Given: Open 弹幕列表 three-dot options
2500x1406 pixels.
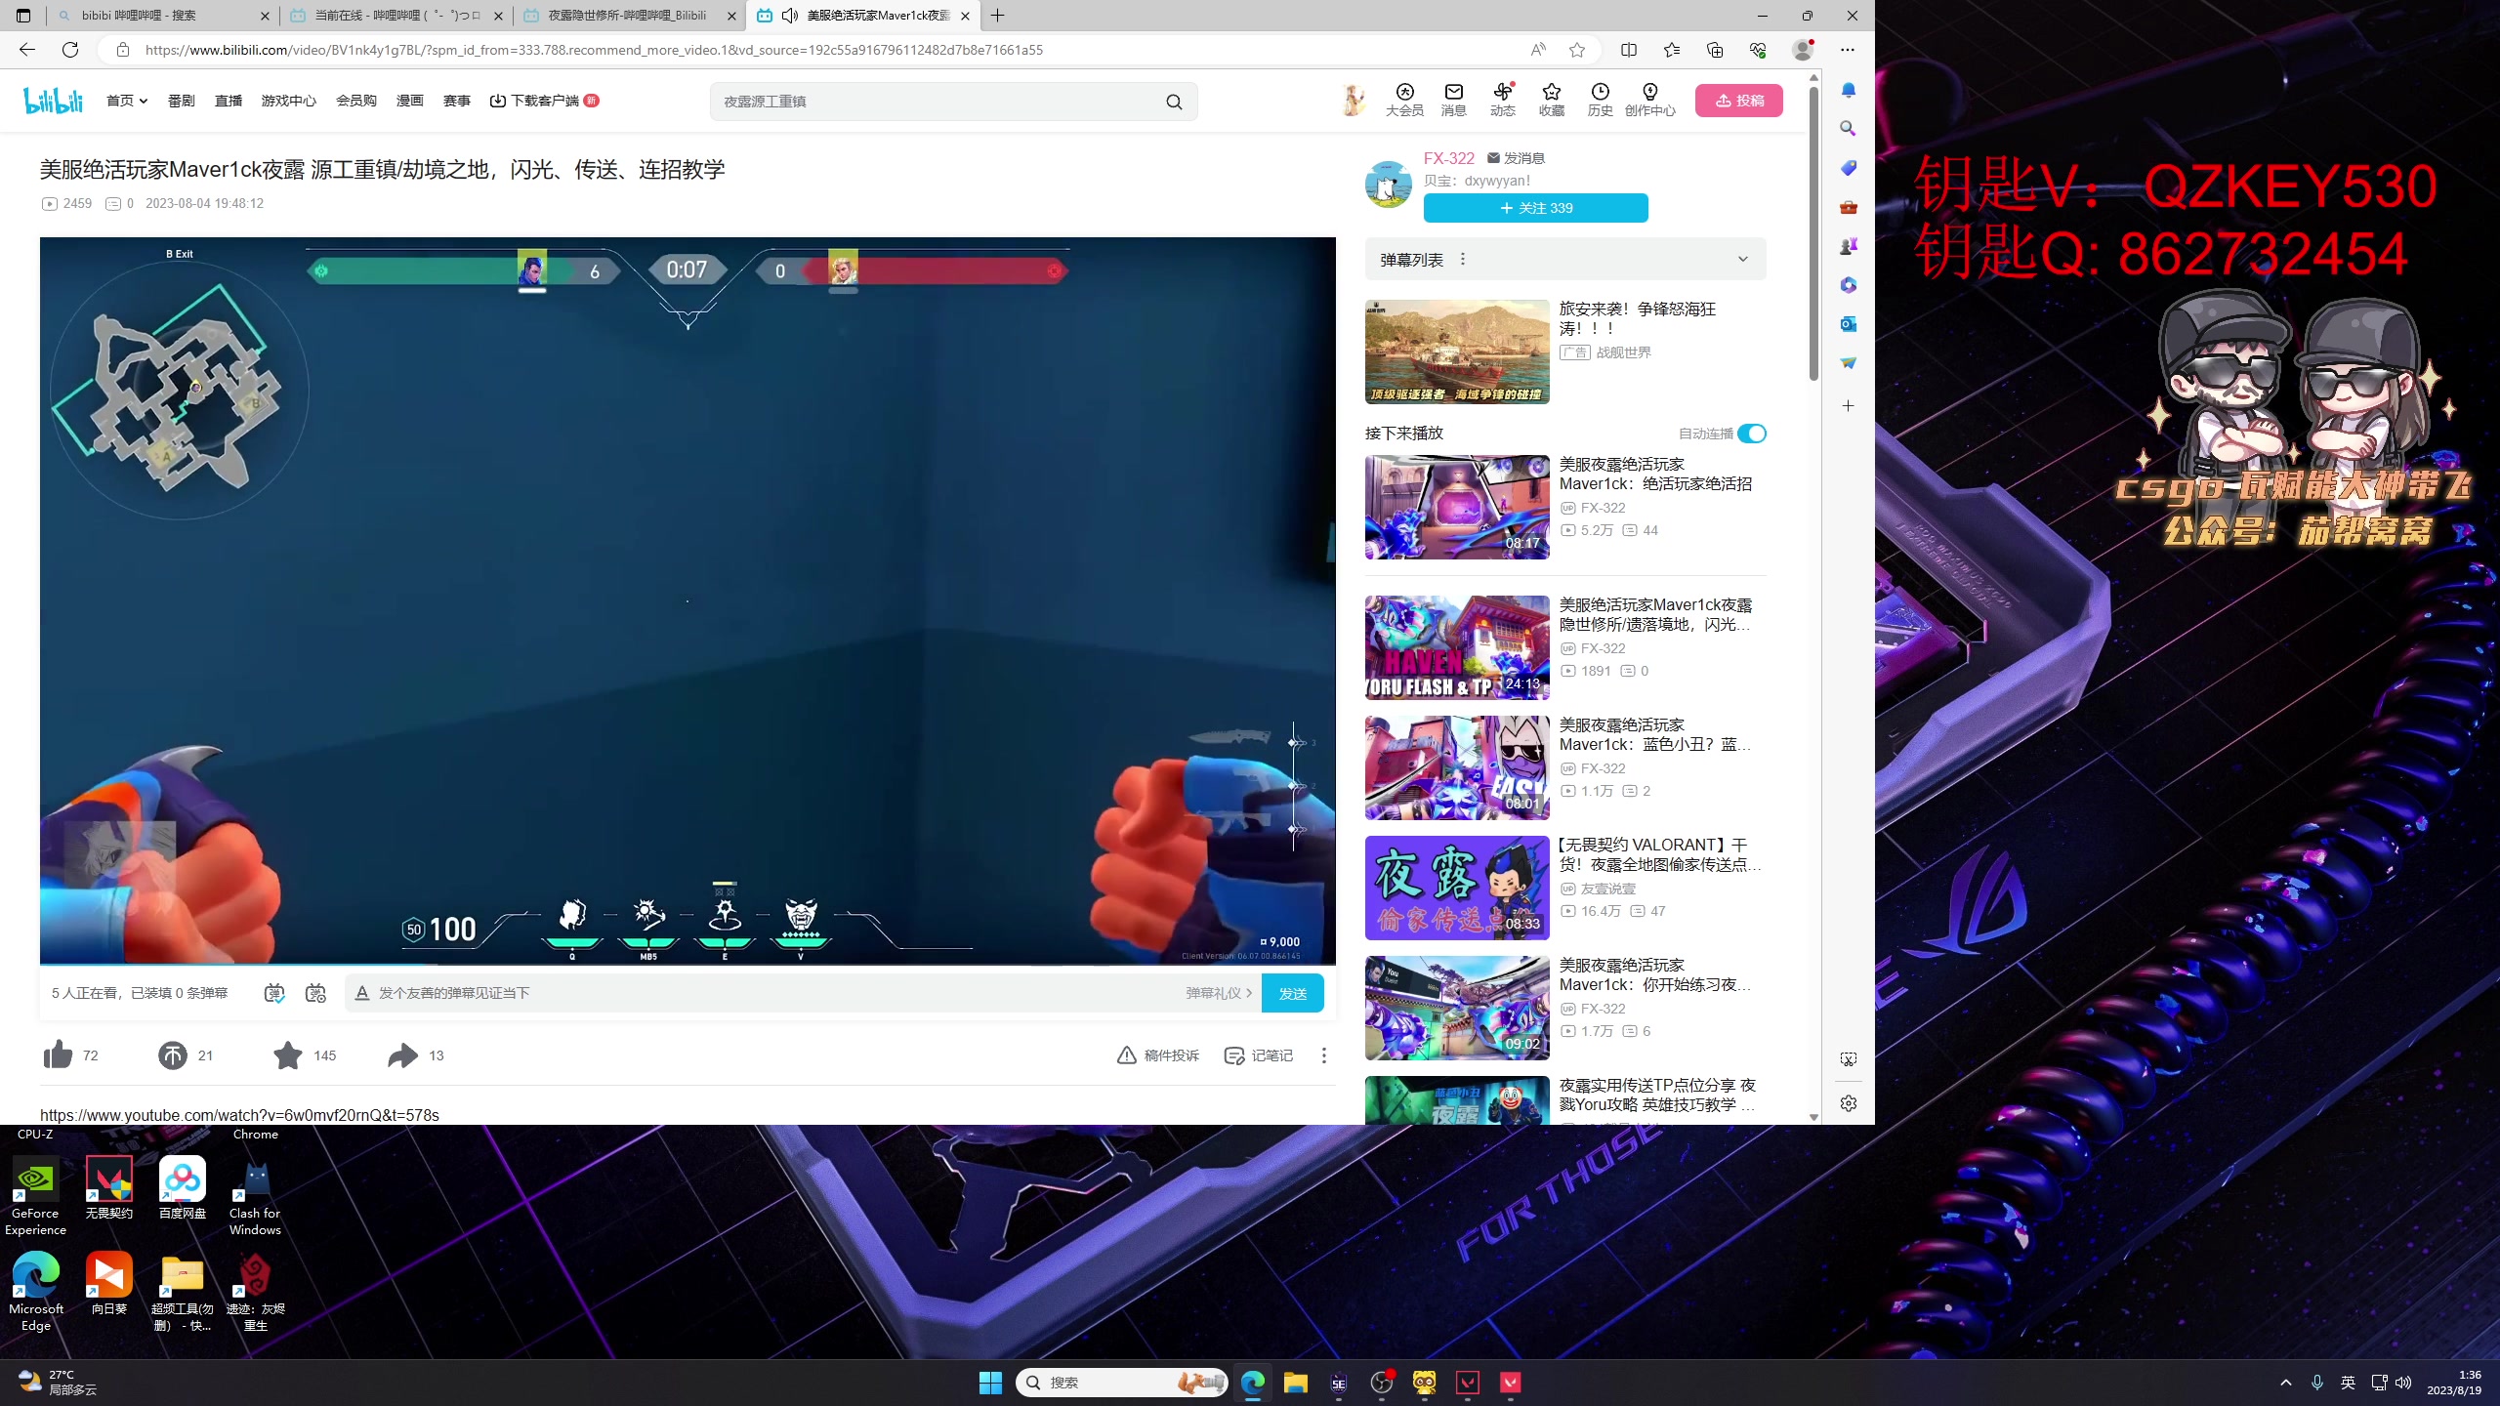Looking at the screenshot, I should [x=1462, y=259].
